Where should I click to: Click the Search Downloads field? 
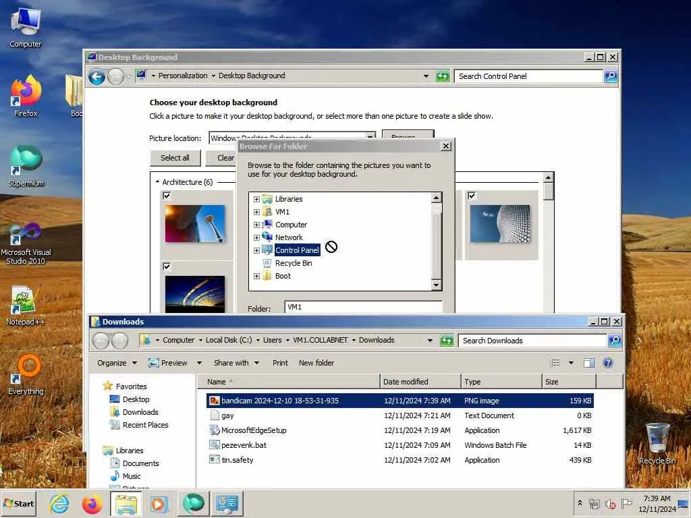point(532,341)
